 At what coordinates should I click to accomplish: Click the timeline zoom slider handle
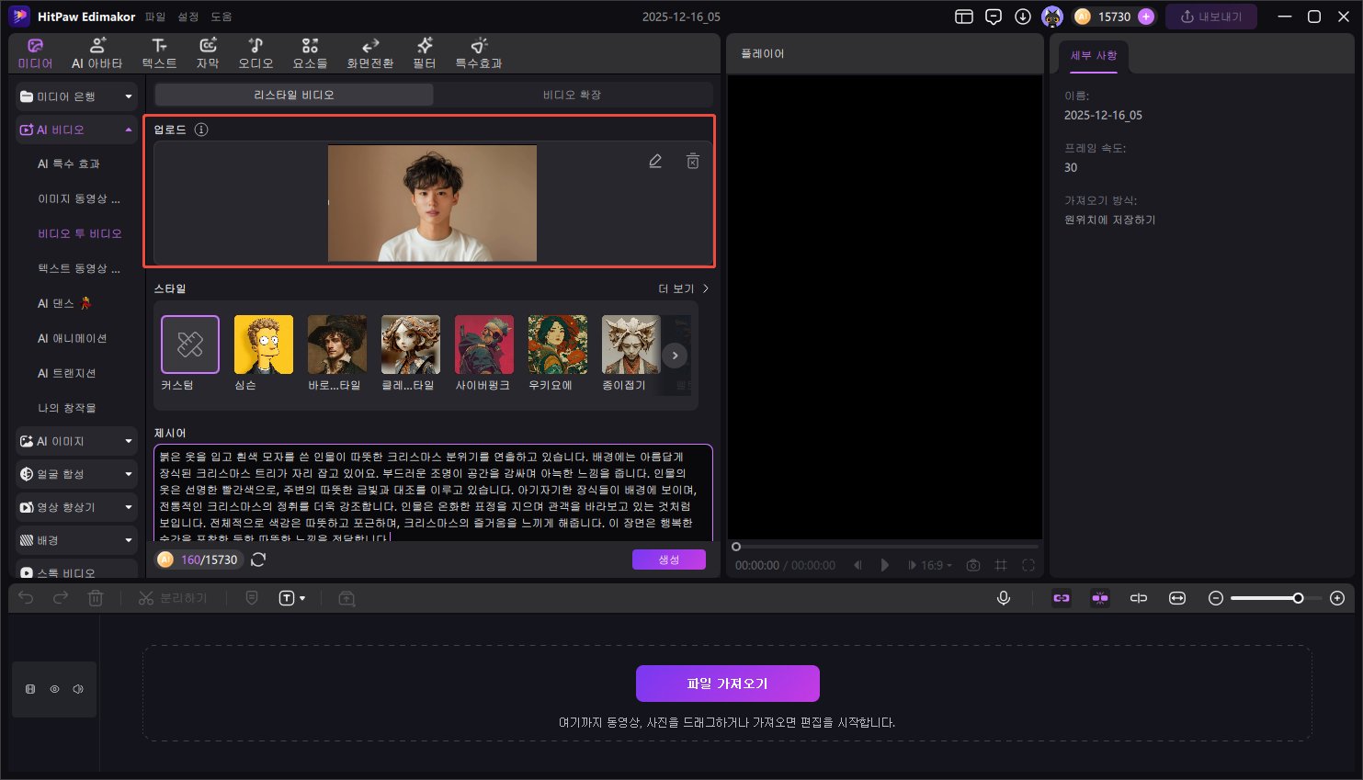pos(1298,598)
